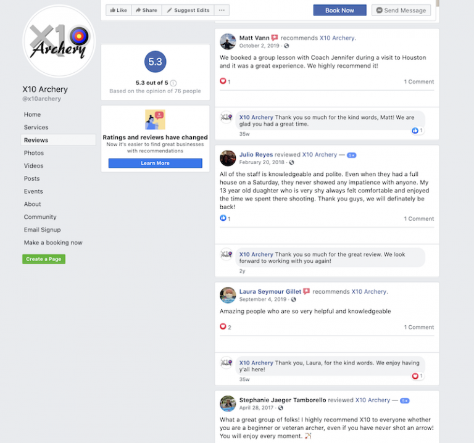This screenshot has height=443, width=474.
Task: Click the heart icon on X10 Archery's reply to Laura
Action: [x=415, y=376]
